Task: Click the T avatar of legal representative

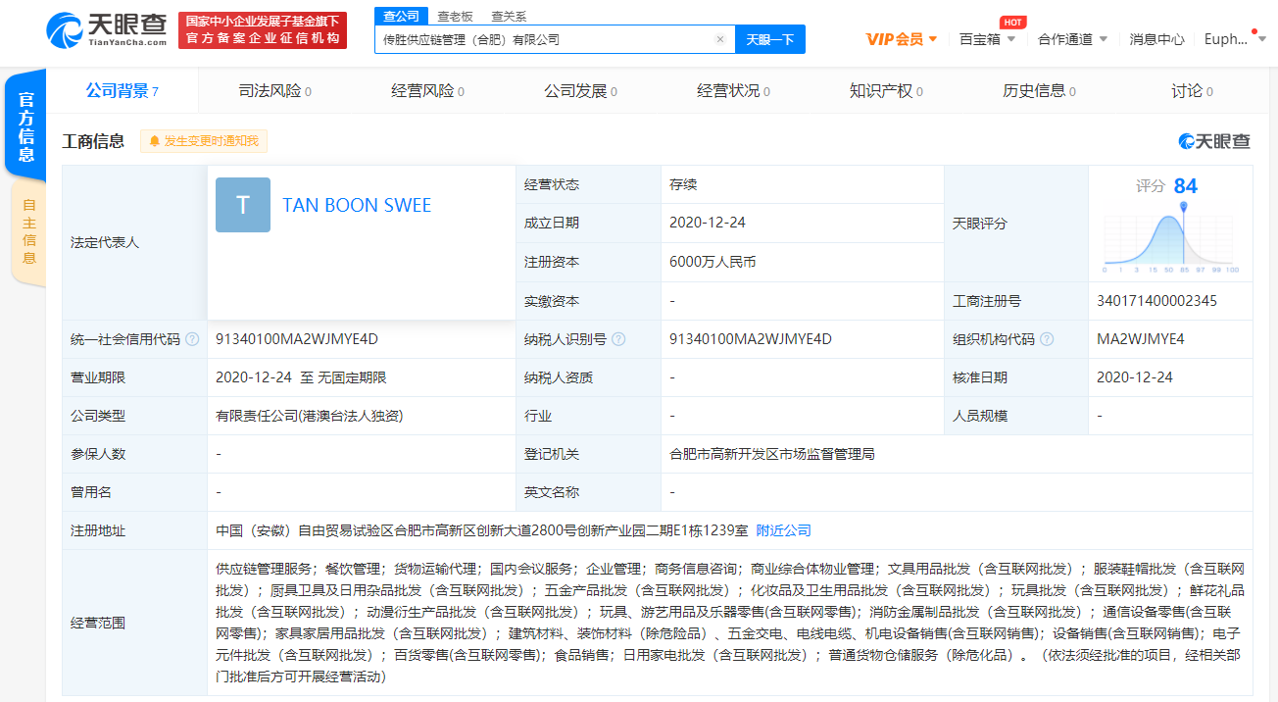Action: tap(243, 205)
